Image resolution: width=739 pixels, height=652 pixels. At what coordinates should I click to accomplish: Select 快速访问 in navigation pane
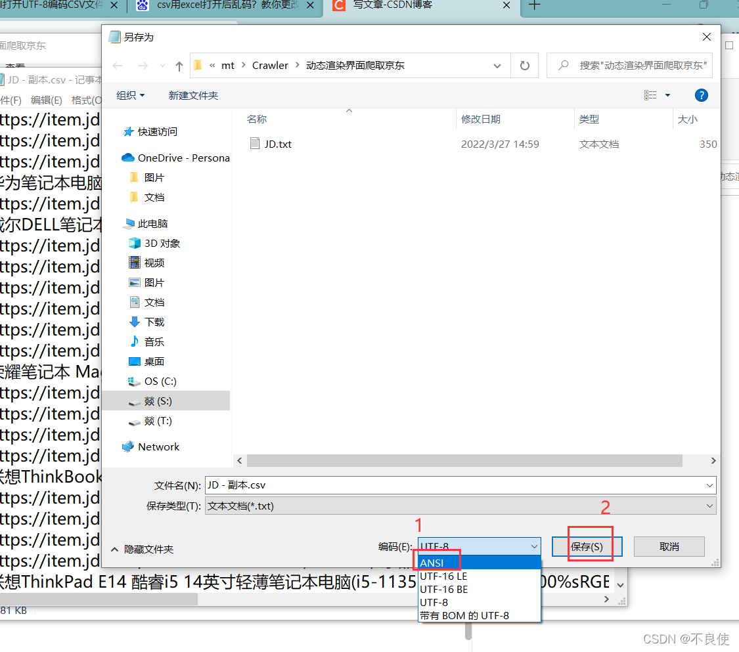coord(157,132)
